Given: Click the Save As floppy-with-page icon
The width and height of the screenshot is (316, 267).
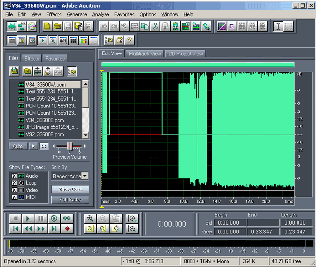Looking at the screenshot, I should point(78,26).
